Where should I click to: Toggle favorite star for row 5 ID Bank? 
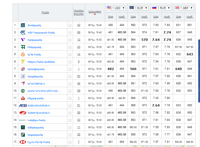click(70, 54)
